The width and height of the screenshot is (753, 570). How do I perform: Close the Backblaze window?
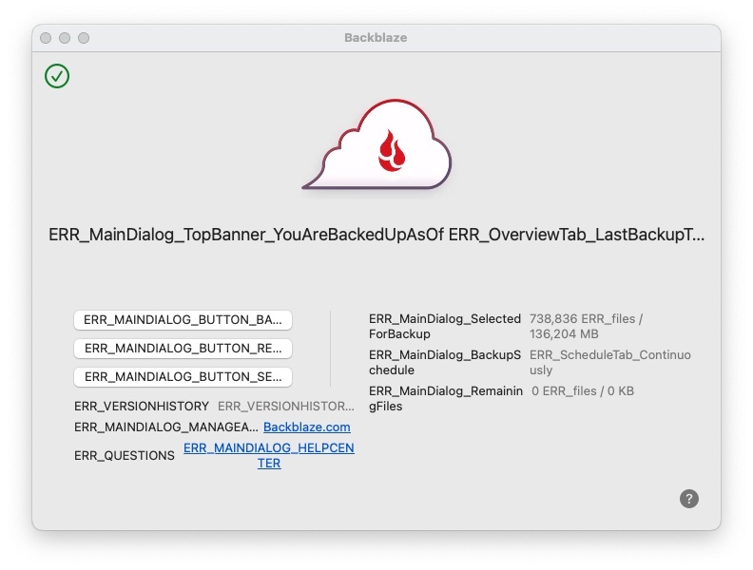[x=46, y=38]
